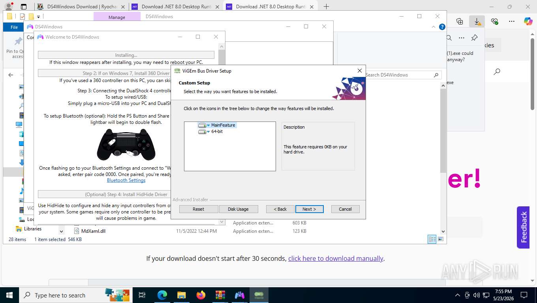Open Microsoft Edge from taskbar
Image resolution: width=537 pixels, height=303 pixels.
tap(162, 295)
